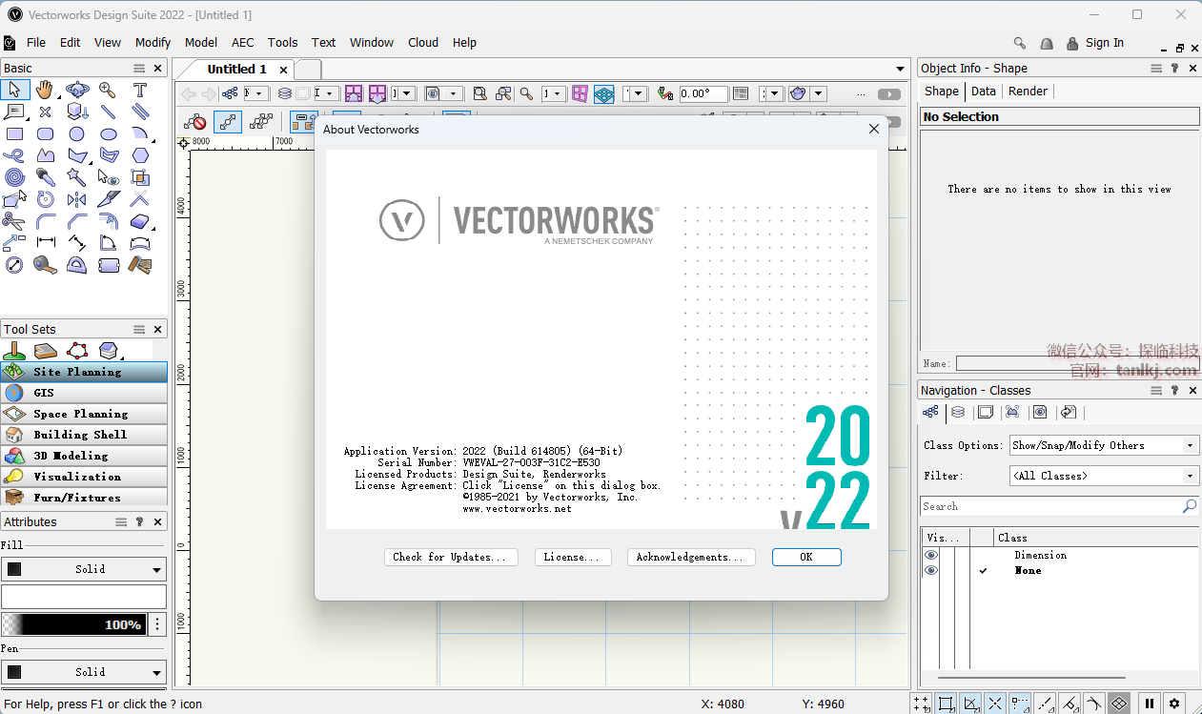Activate the Mirror tool
Screen dimensions: 1202x714
pos(76,199)
